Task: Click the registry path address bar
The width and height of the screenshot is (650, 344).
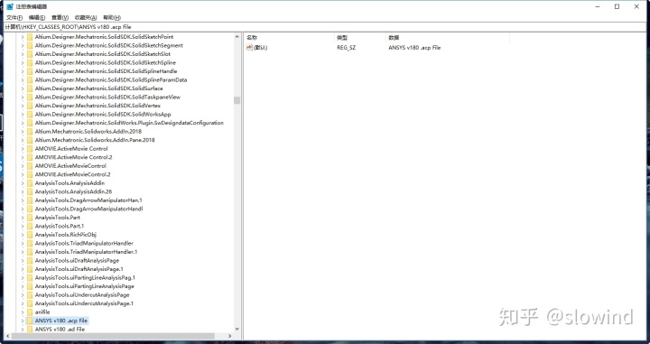Action: 325,27
